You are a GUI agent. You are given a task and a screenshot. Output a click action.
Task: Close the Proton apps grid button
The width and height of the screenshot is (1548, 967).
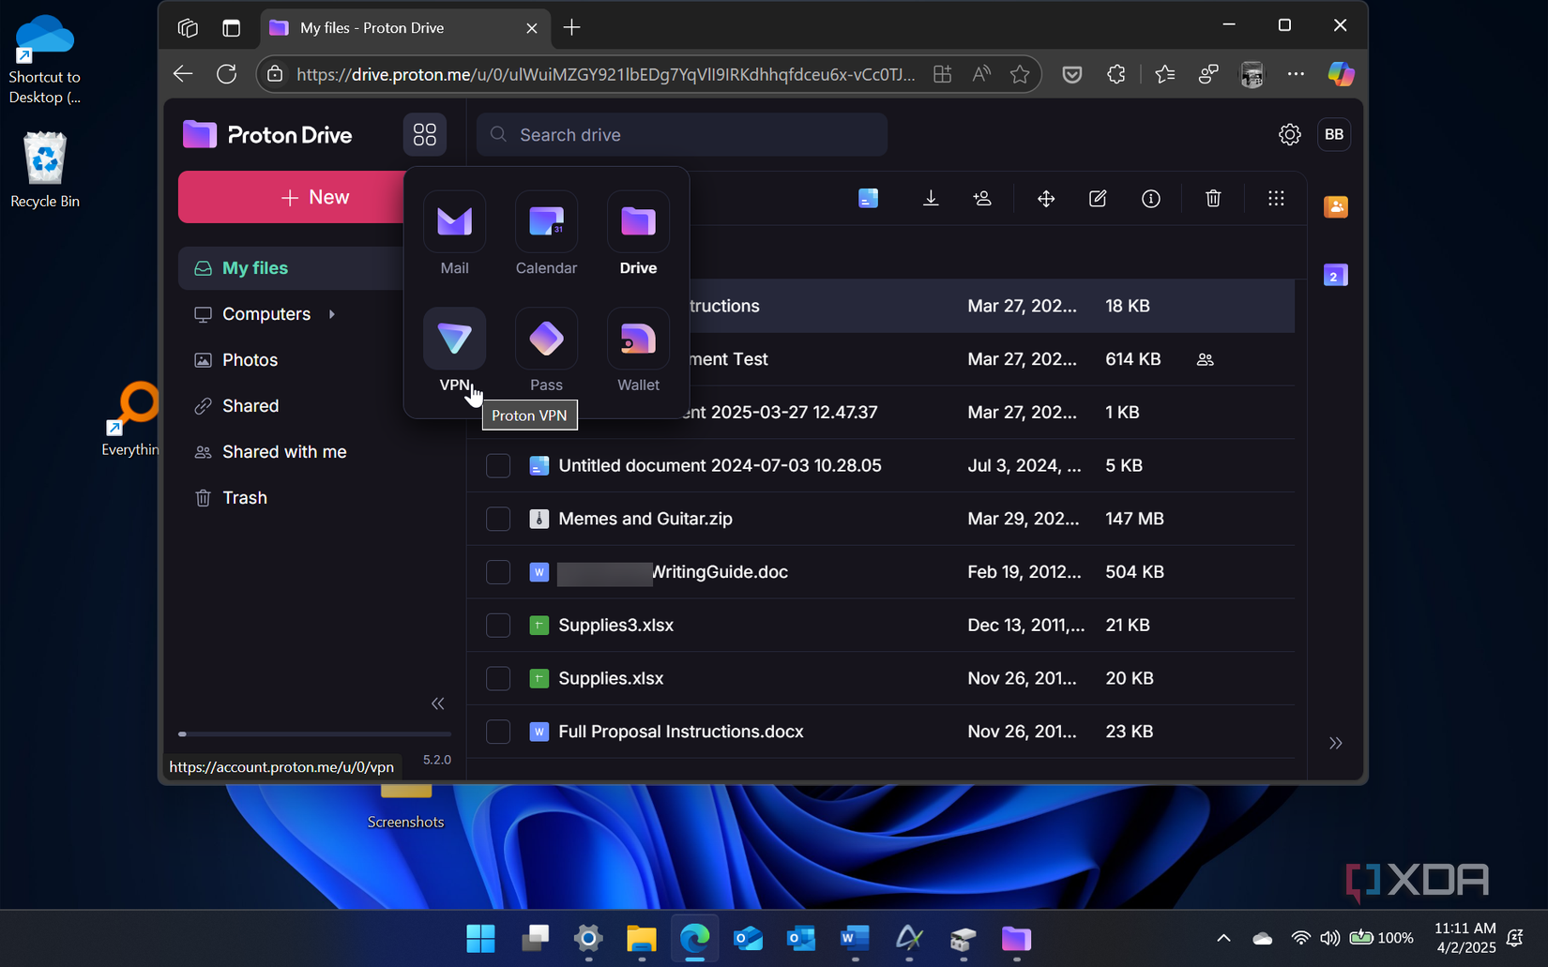[x=425, y=134]
